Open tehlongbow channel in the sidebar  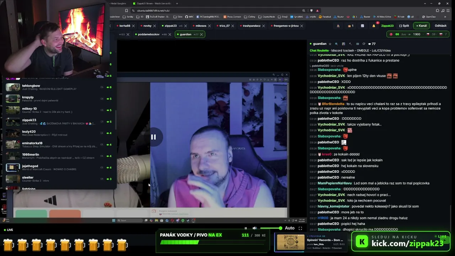click(x=59, y=87)
